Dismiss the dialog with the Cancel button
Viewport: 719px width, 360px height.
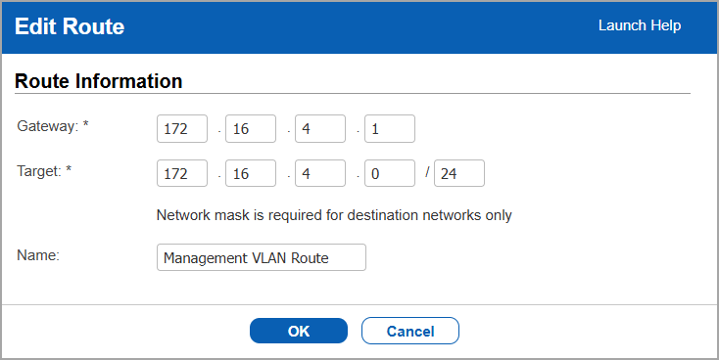(x=409, y=331)
